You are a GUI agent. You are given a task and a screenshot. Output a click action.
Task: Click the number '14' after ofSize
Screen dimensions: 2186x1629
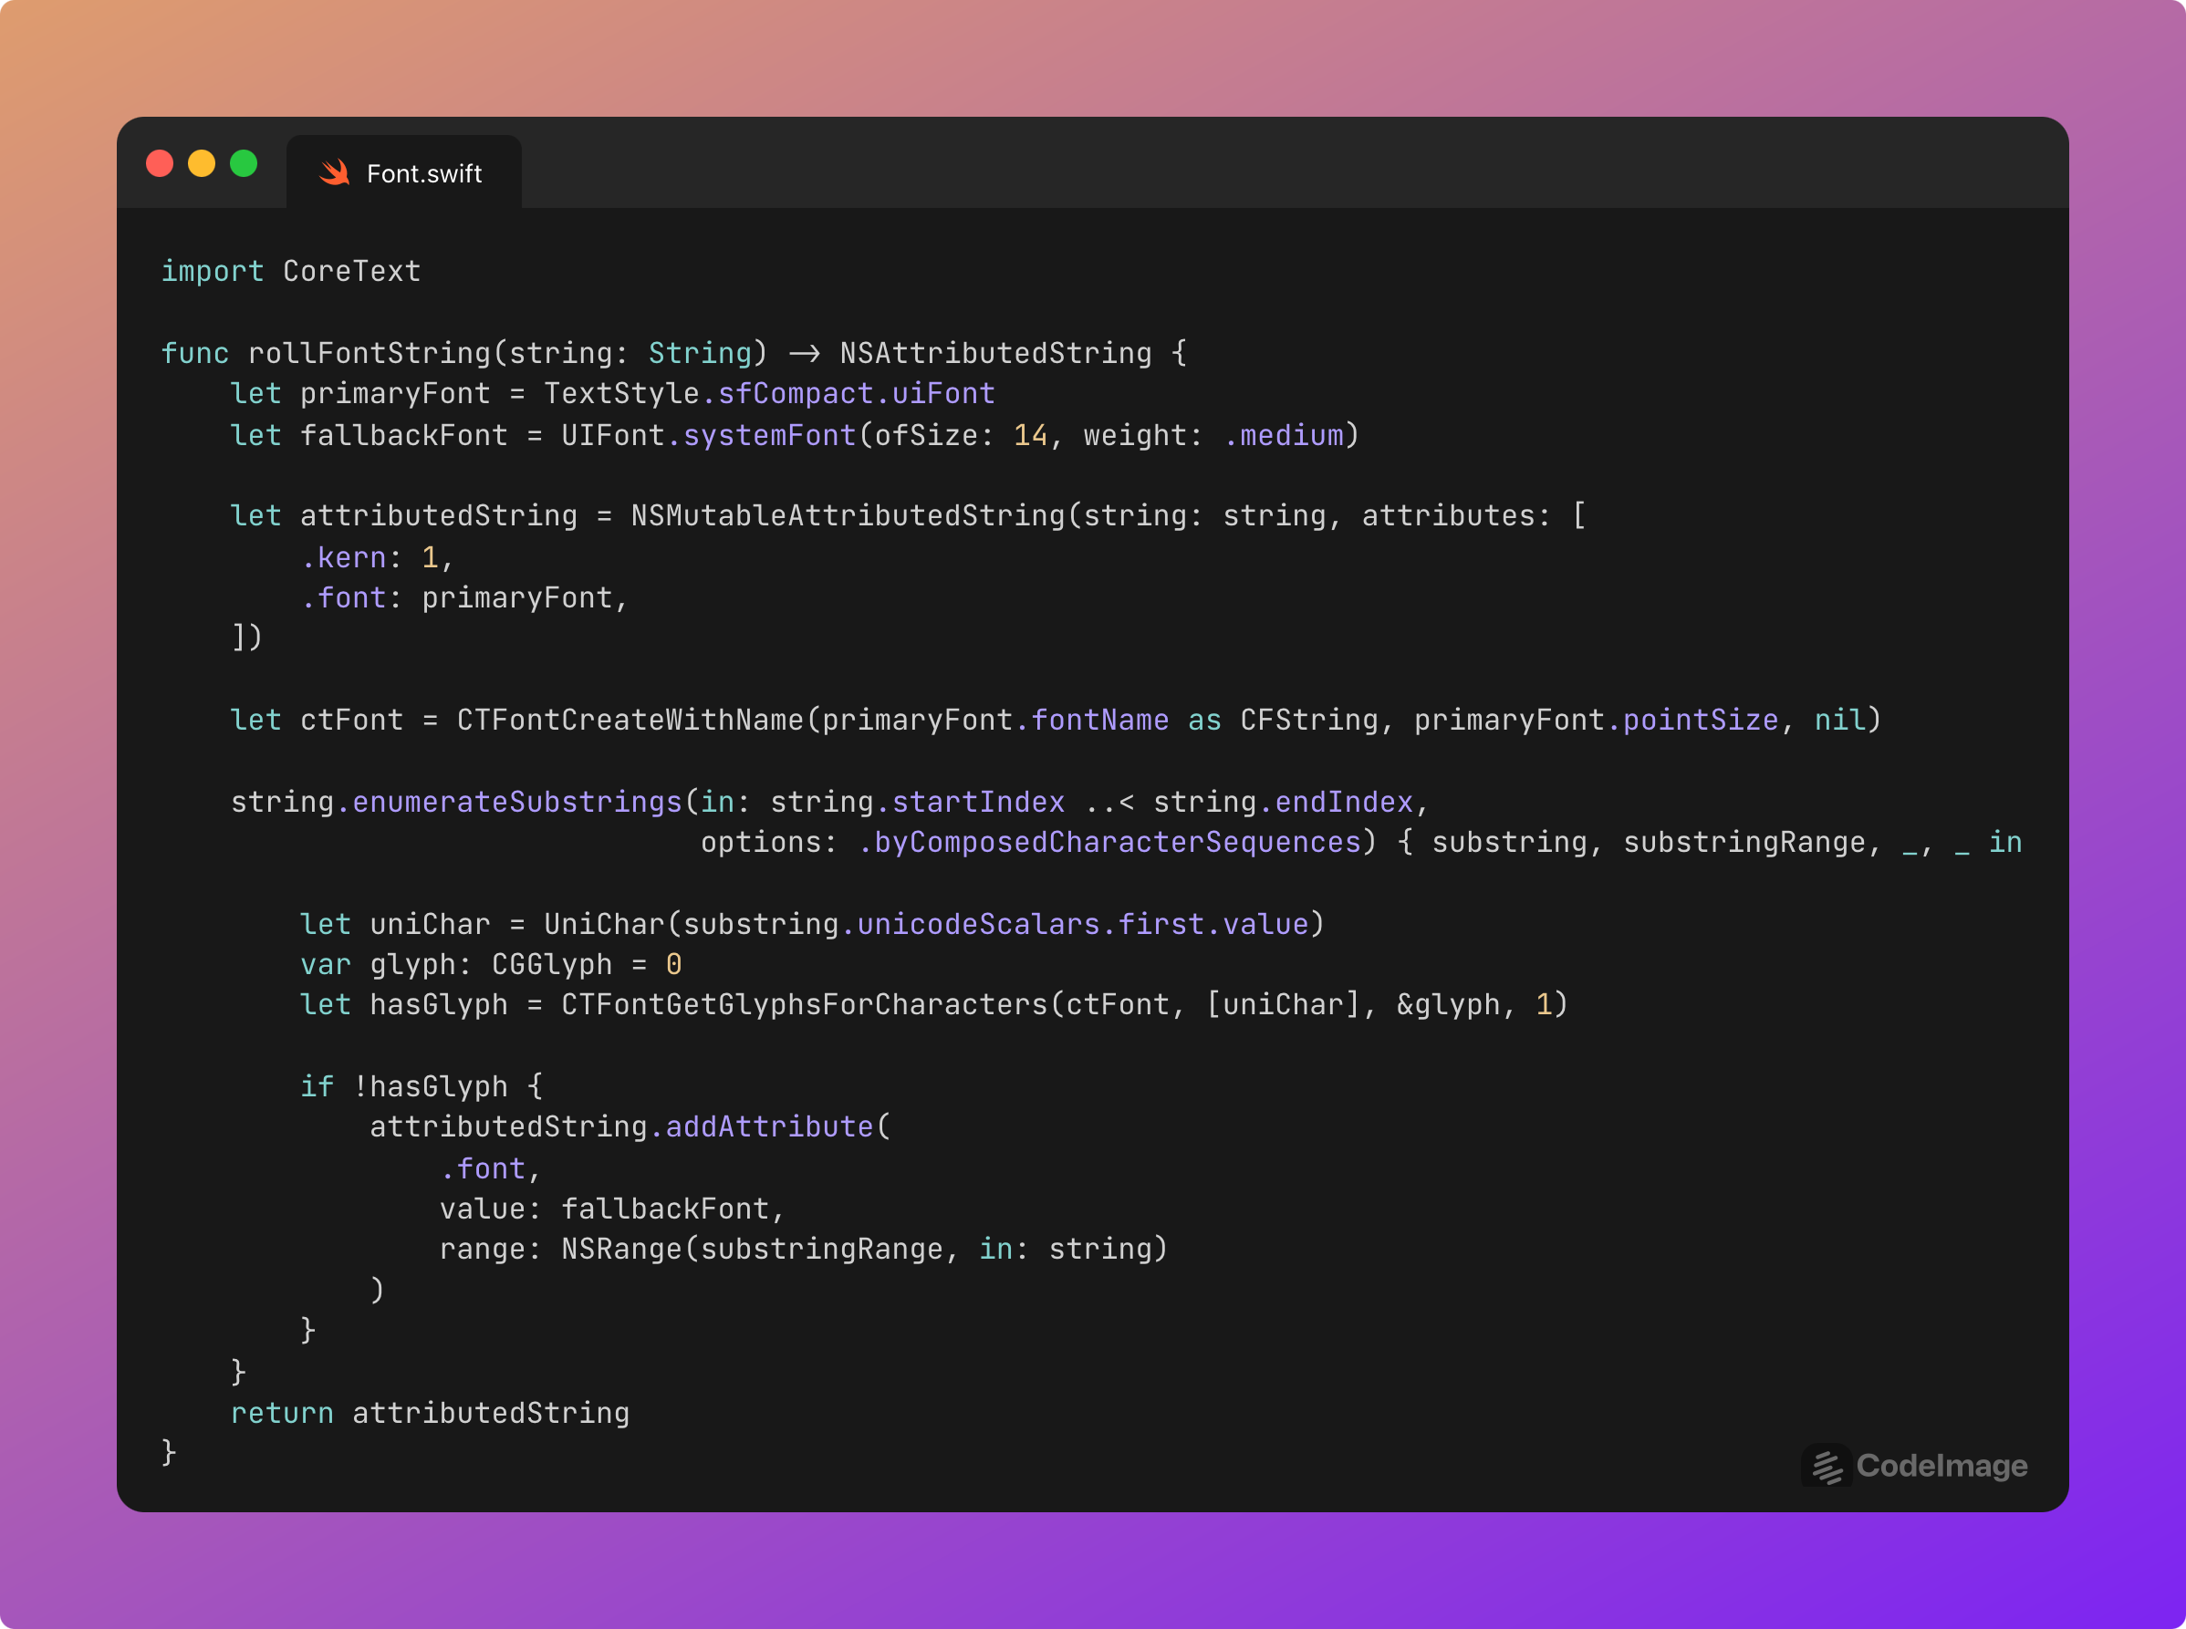(x=1031, y=435)
